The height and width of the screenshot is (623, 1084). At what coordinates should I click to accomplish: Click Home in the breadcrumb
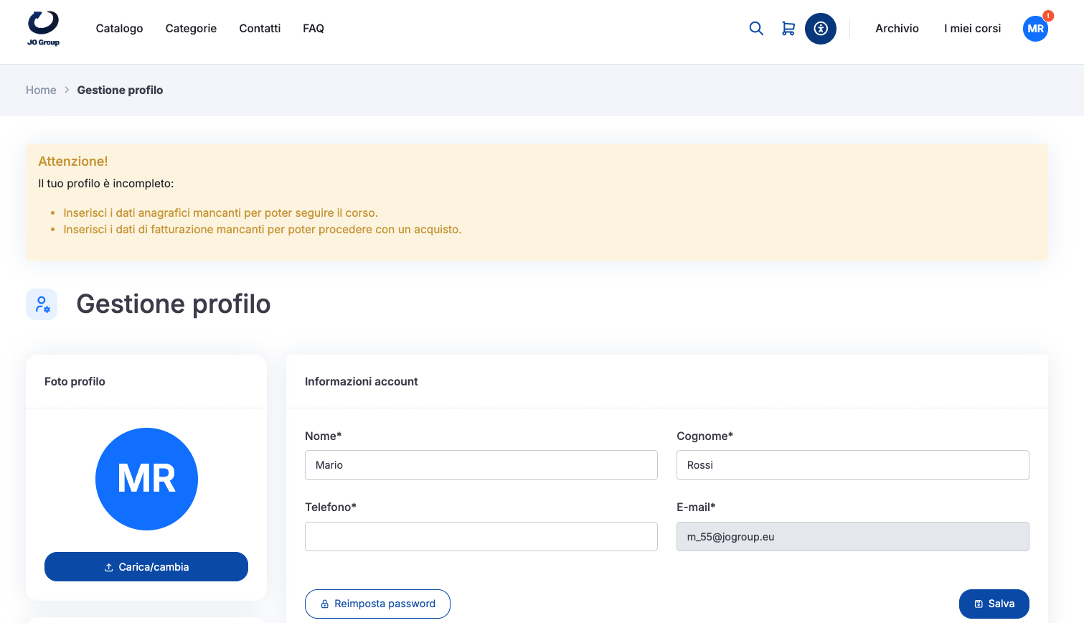pyautogui.click(x=41, y=90)
